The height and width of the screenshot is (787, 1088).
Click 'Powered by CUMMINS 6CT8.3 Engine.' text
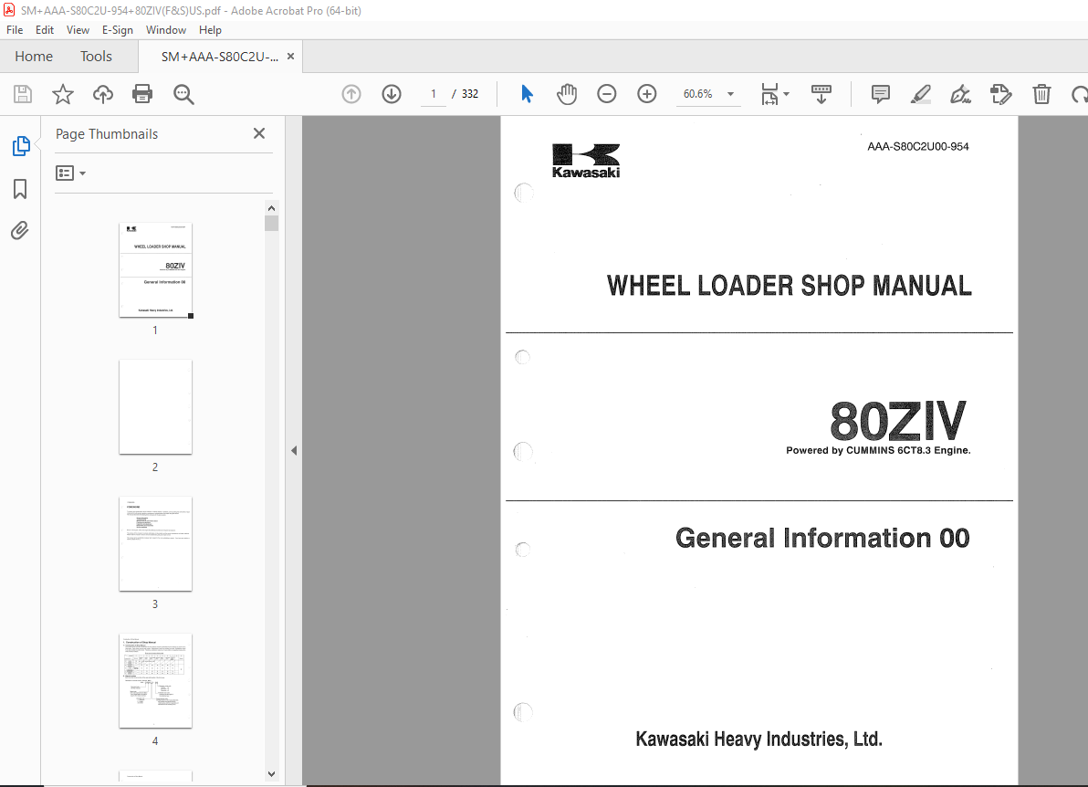[878, 450]
